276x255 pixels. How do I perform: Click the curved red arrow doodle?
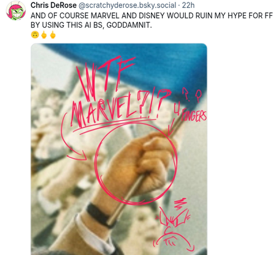coord(72,139)
